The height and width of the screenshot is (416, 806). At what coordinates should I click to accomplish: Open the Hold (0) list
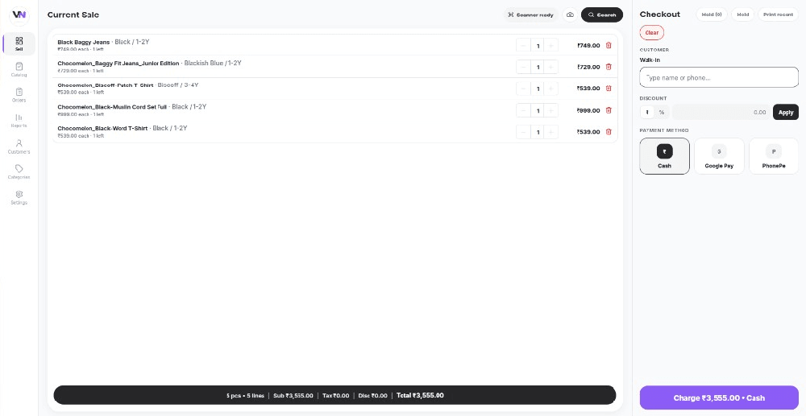point(712,14)
